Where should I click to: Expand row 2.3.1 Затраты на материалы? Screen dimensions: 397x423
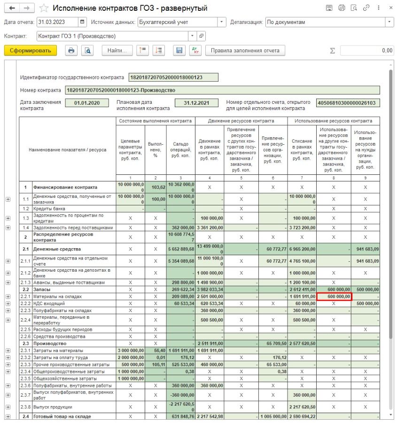click(x=8, y=351)
